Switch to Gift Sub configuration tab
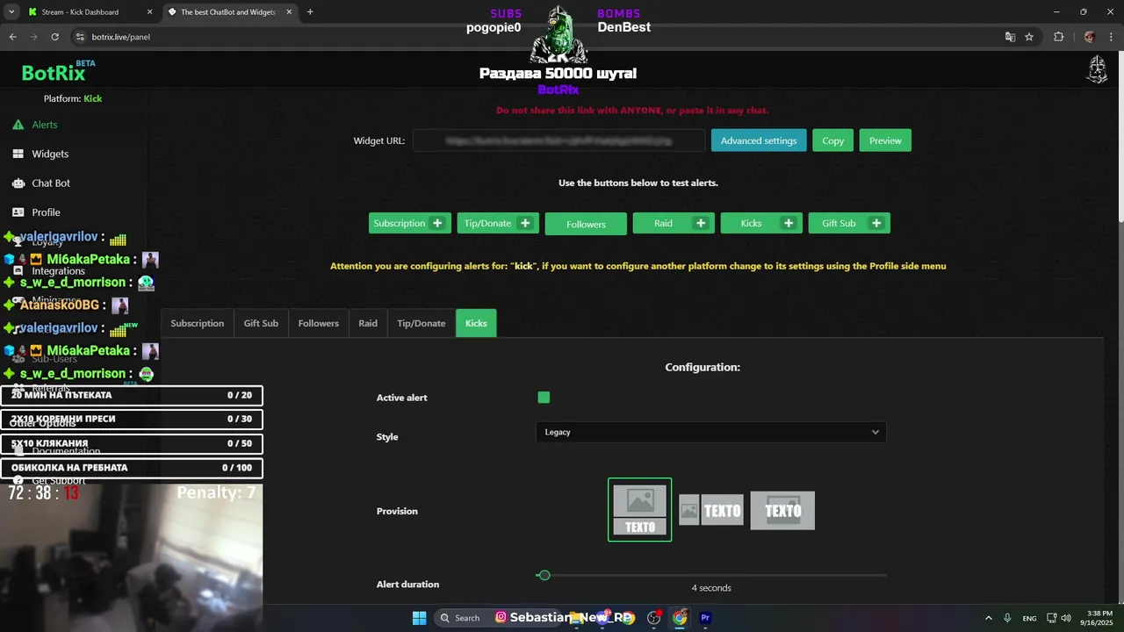Viewport: 1124px width, 632px height. click(x=261, y=323)
